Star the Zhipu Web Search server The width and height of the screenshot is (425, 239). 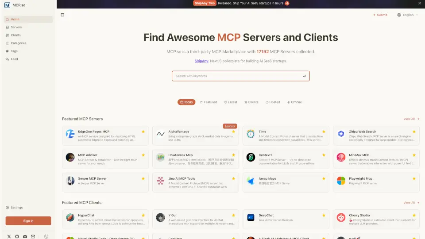tap(413, 131)
